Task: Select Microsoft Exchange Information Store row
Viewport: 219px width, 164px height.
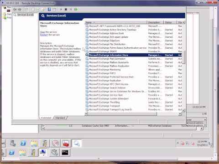Action: (x=134, y=55)
